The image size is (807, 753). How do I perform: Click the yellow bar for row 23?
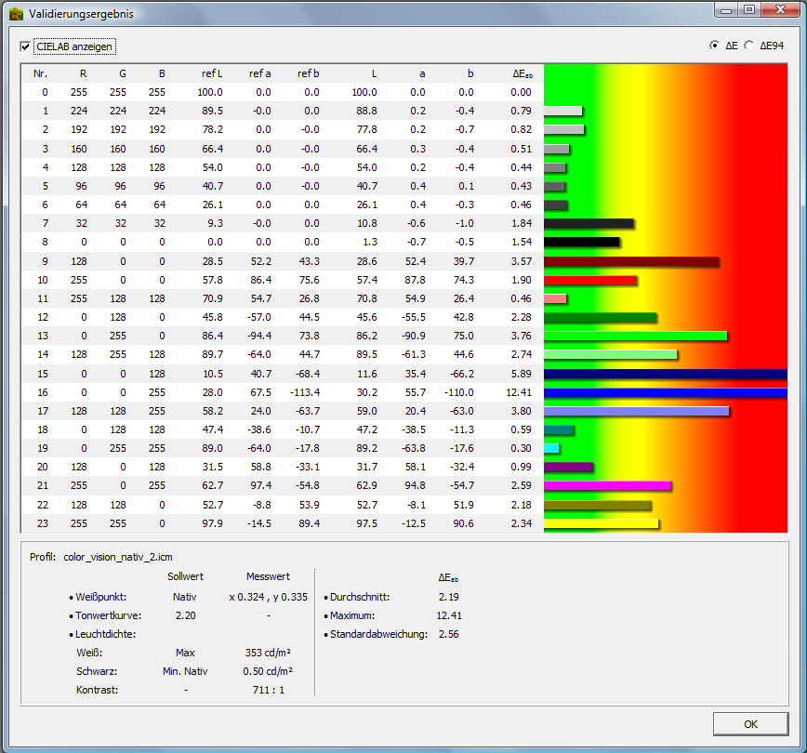pos(601,523)
